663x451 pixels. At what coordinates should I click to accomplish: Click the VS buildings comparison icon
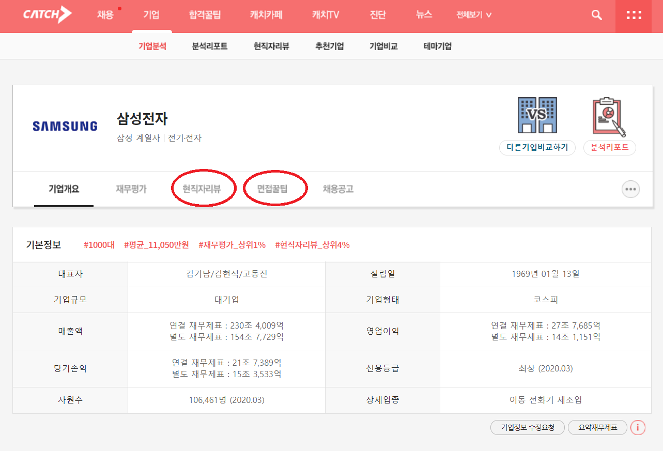tap(537, 115)
